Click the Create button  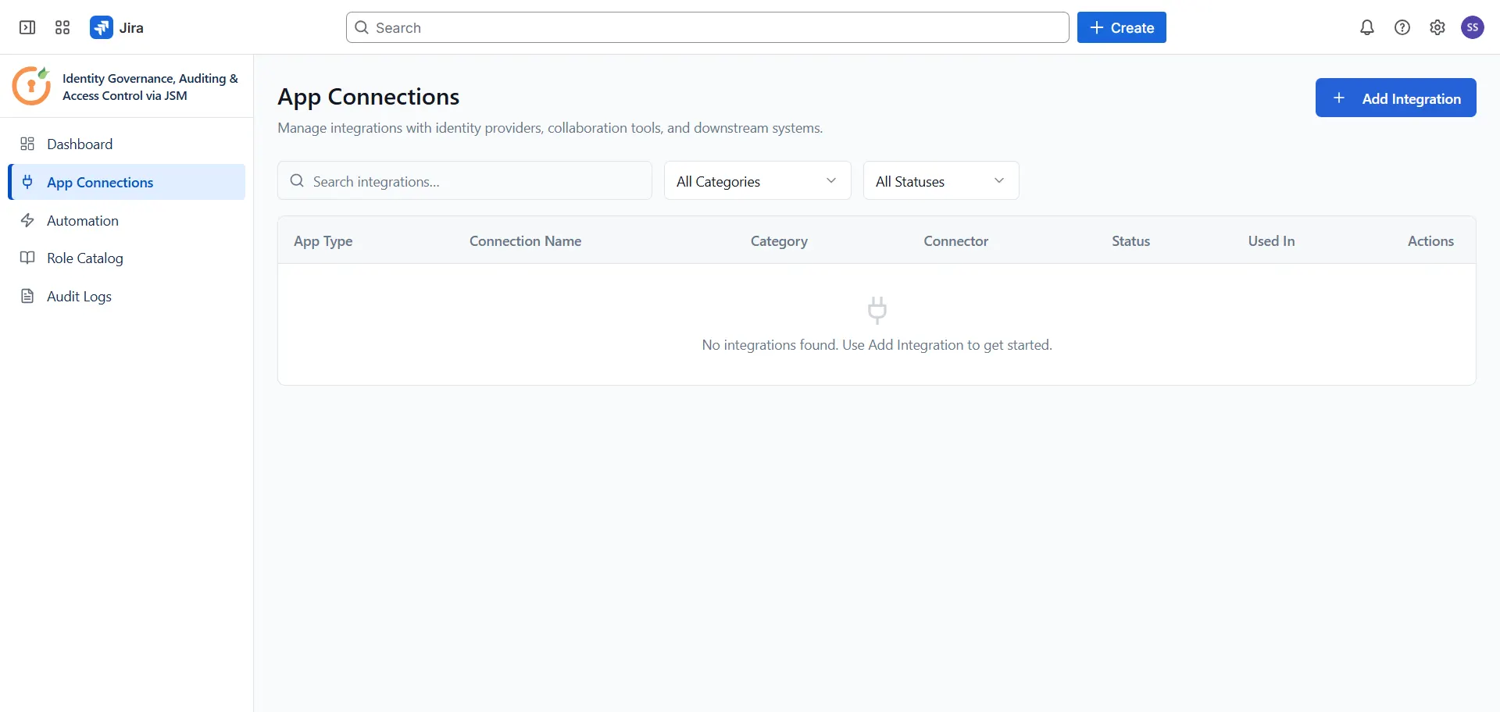point(1121,27)
